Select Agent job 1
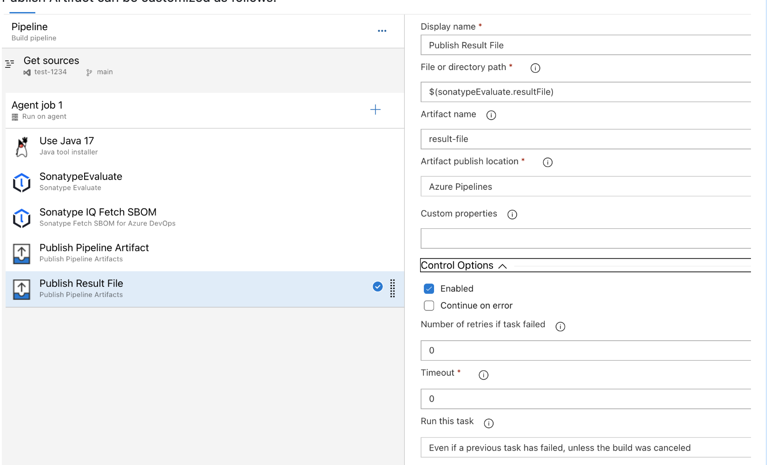 pos(205,110)
